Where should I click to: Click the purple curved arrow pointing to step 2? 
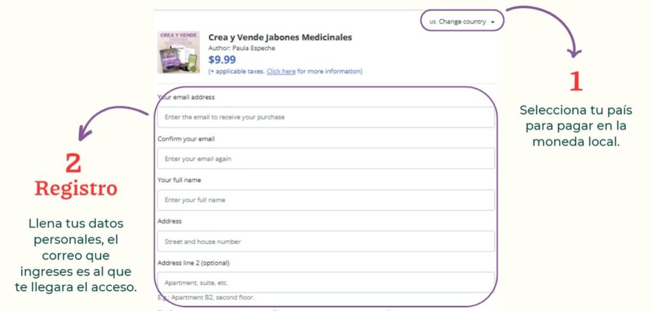tap(112, 121)
